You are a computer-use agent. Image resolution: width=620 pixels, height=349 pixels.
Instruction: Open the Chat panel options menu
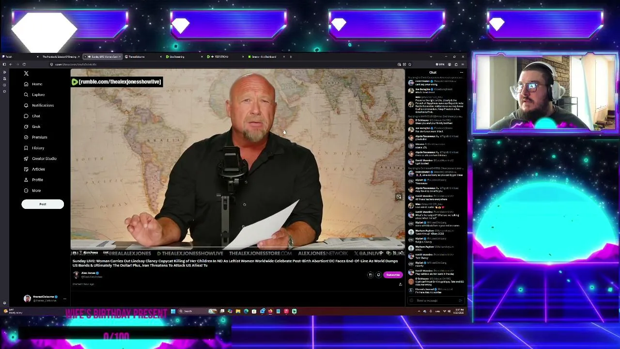(461, 73)
